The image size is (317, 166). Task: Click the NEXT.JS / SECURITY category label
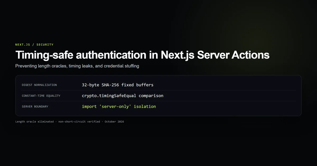34,45
